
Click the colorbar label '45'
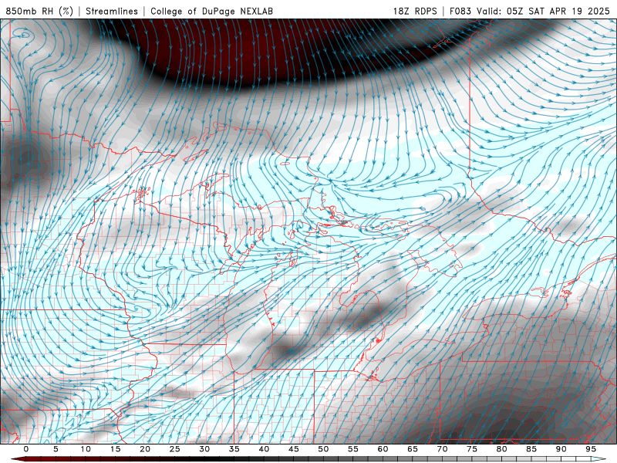click(x=294, y=449)
